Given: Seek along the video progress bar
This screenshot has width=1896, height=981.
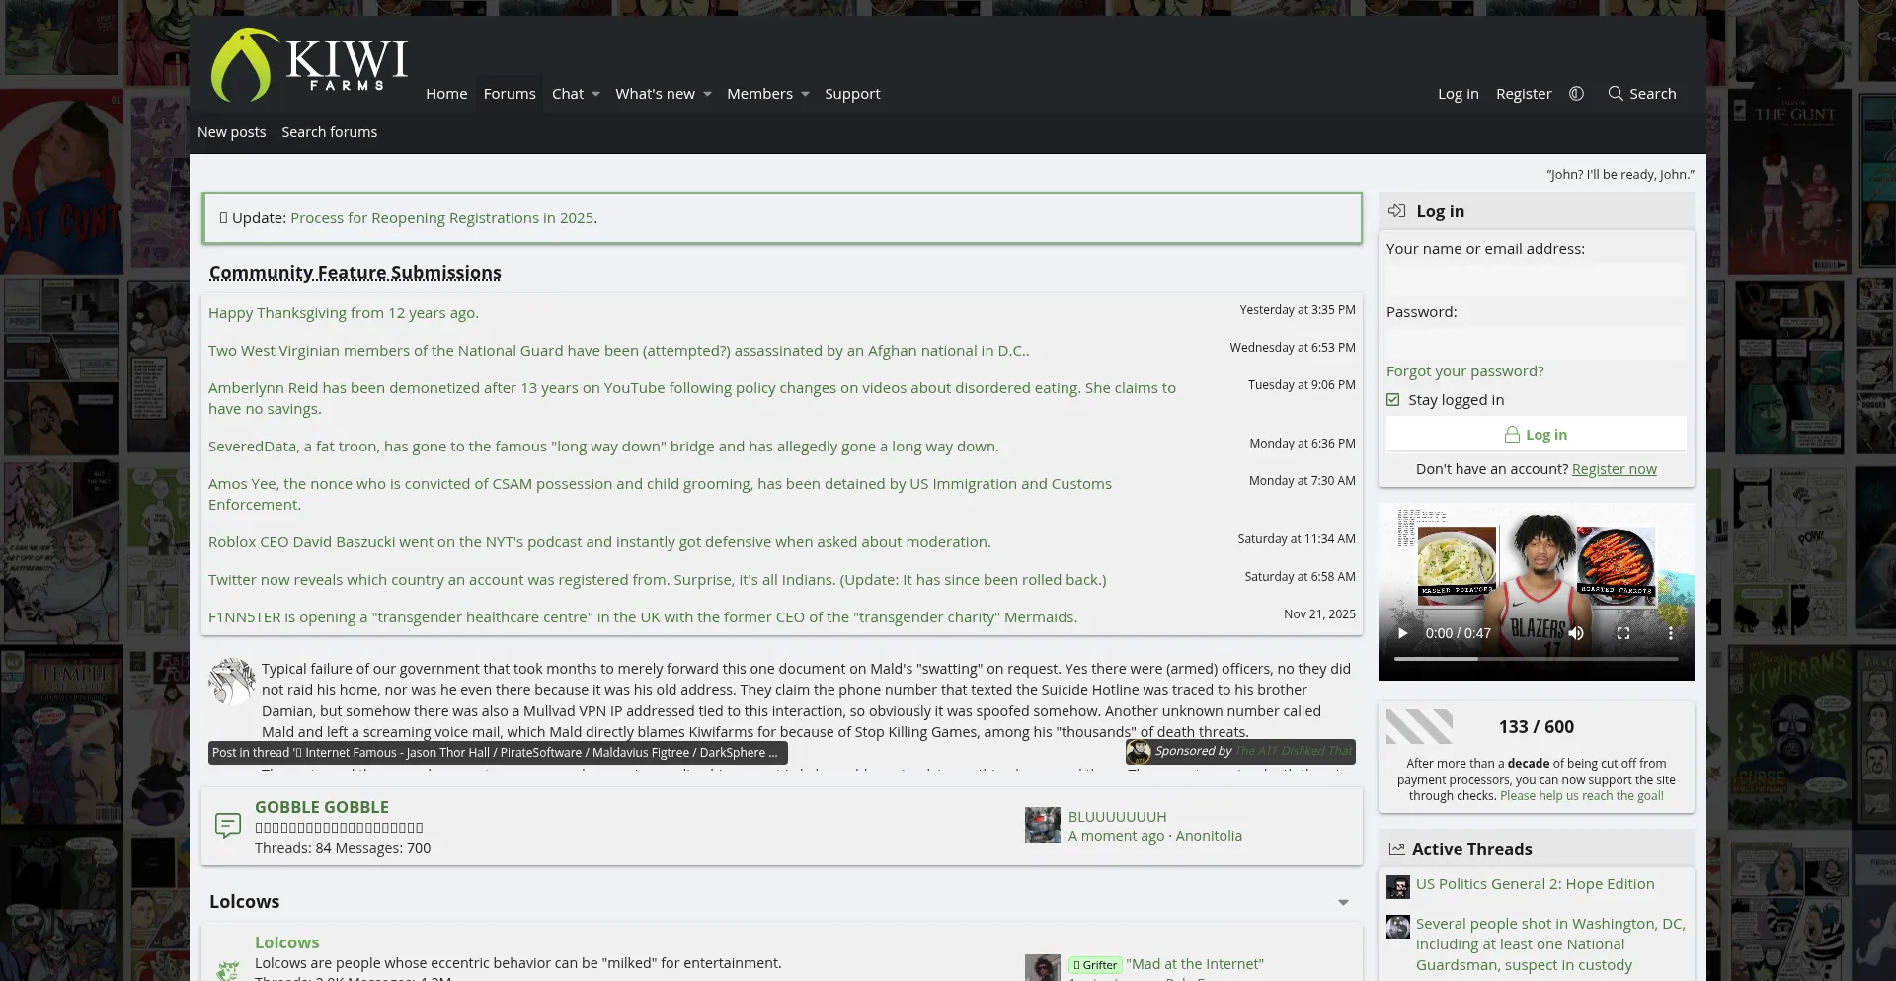Looking at the screenshot, I should tap(1536, 659).
